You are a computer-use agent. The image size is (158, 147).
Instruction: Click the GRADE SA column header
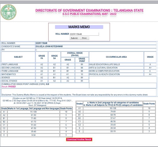tap(55, 57)
